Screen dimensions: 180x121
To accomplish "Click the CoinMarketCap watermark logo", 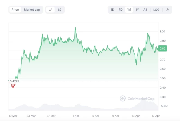I will tap(137, 99).
